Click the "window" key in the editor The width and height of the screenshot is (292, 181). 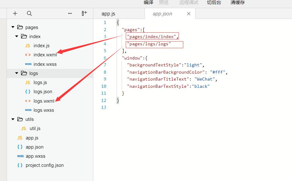tap(132, 58)
